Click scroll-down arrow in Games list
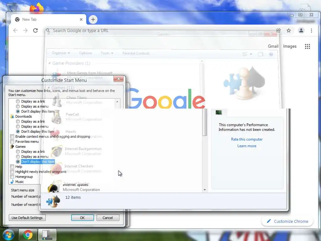Image resolution: width=321 pixels, height=241 pixels. 205,190
